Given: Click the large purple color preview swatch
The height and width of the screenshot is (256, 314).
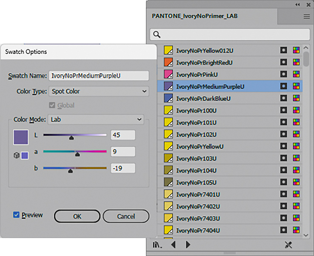Looking at the screenshot, I should (21, 137).
